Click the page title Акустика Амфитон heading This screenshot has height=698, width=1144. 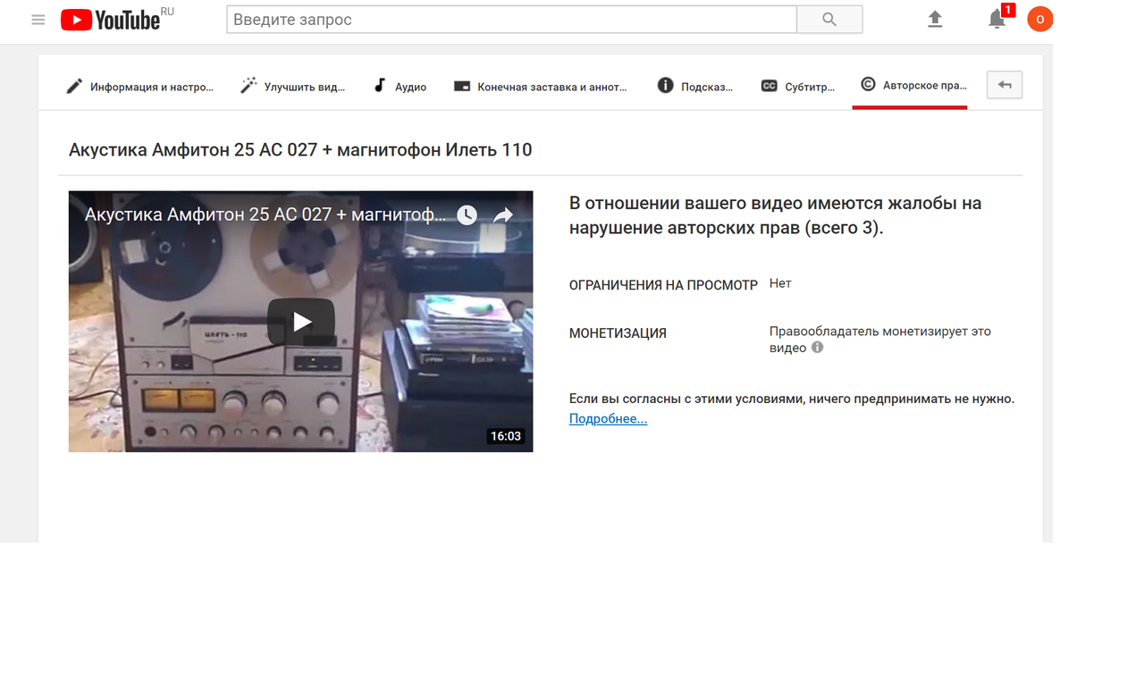(300, 150)
